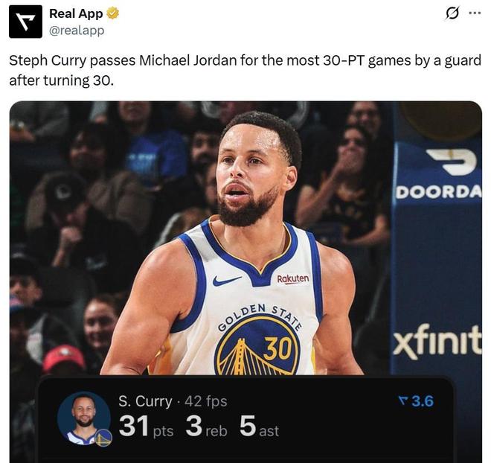The width and height of the screenshot is (491, 463).
Task: Open the Curry headshot in the stats card
Action: point(83,417)
